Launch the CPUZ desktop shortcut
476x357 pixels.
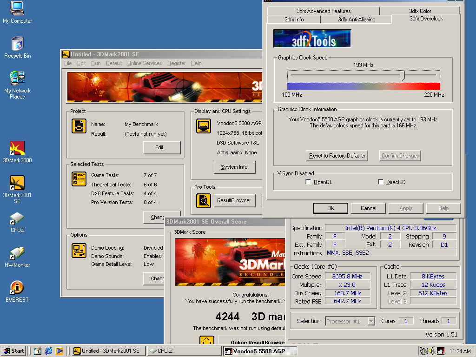point(17,223)
